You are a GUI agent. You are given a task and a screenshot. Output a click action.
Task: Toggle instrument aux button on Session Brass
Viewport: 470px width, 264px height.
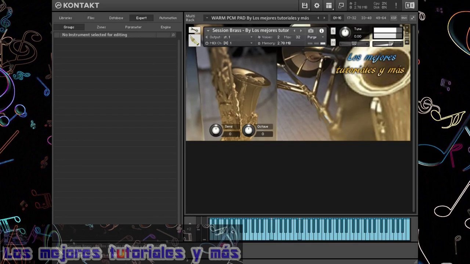pyautogui.click(x=407, y=37)
